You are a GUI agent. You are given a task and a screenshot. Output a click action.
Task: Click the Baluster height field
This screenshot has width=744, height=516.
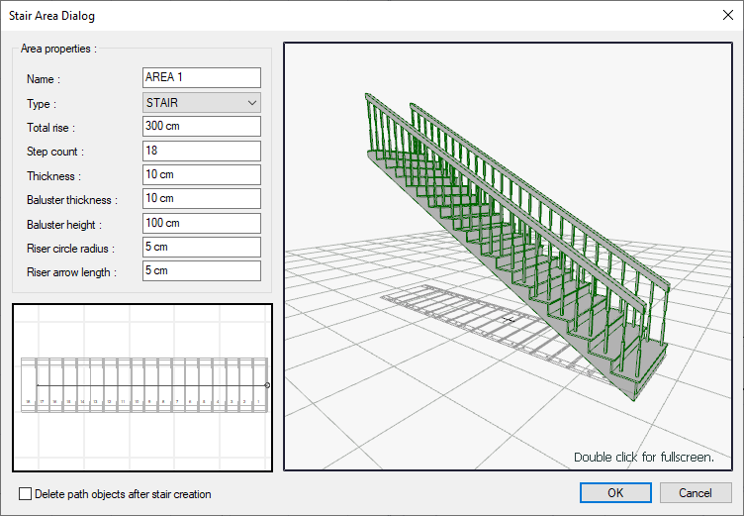click(201, 223)
